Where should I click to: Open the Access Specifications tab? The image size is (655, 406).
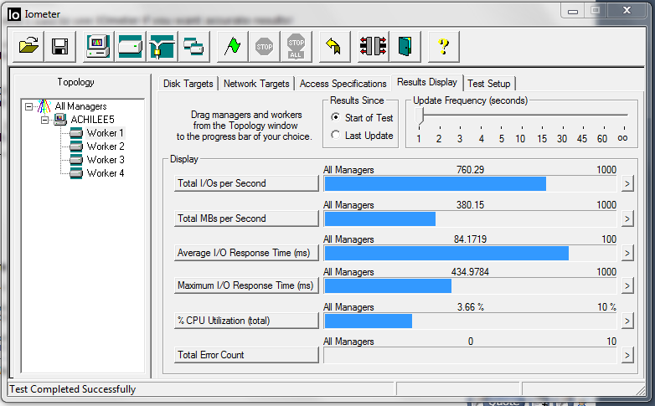pyautogui.click(x=343, y=84)
